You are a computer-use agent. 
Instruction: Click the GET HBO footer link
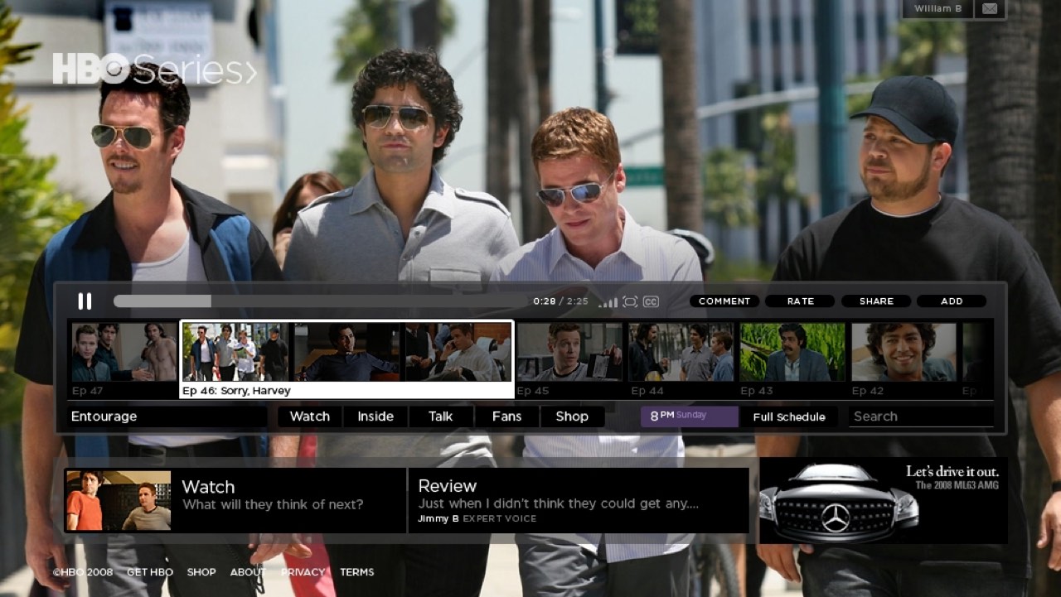tap(150, 572)
